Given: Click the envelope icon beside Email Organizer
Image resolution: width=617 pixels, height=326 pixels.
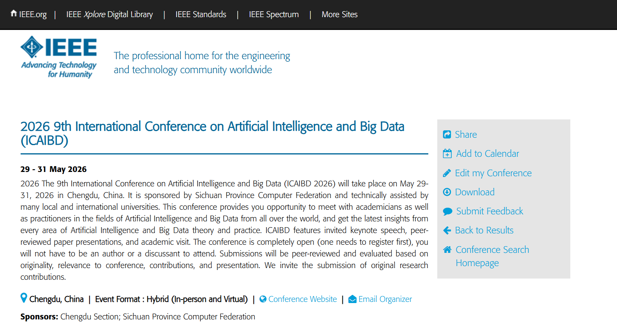Looking at the screenshot, I should coord(352,299).
